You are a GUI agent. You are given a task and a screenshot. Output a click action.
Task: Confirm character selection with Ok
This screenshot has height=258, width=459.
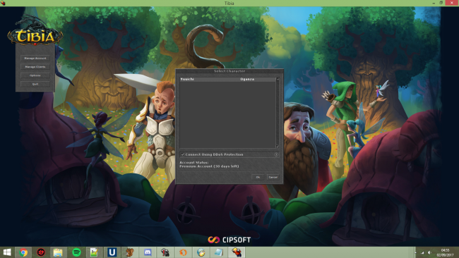click(258, 177)
